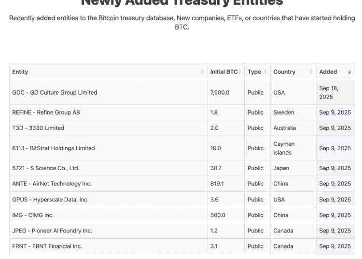Select the T3D - 333D Limited row
Screen dimensions: 362x259
pos(38,128)
